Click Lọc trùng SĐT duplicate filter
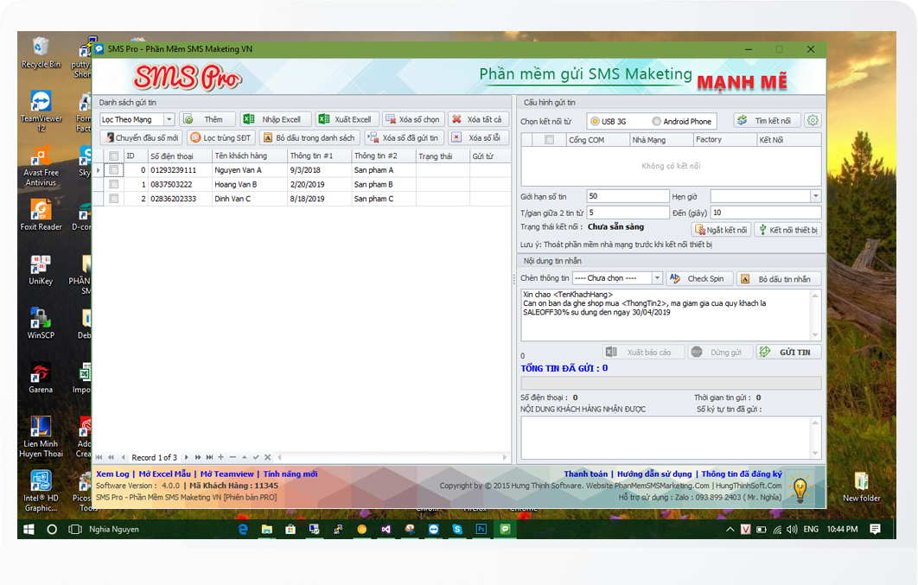The width and height of the screenshot is (918, 585). pos(221,138)
